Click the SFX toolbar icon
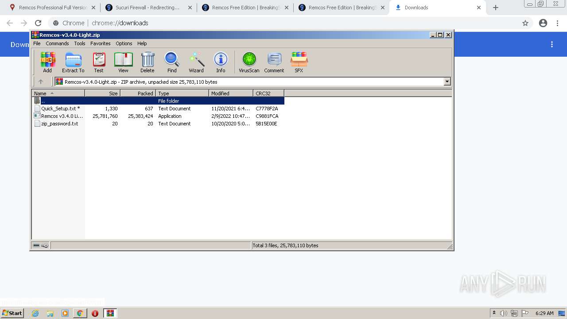Viewport: 567px width, 319px height. (299, 62)
